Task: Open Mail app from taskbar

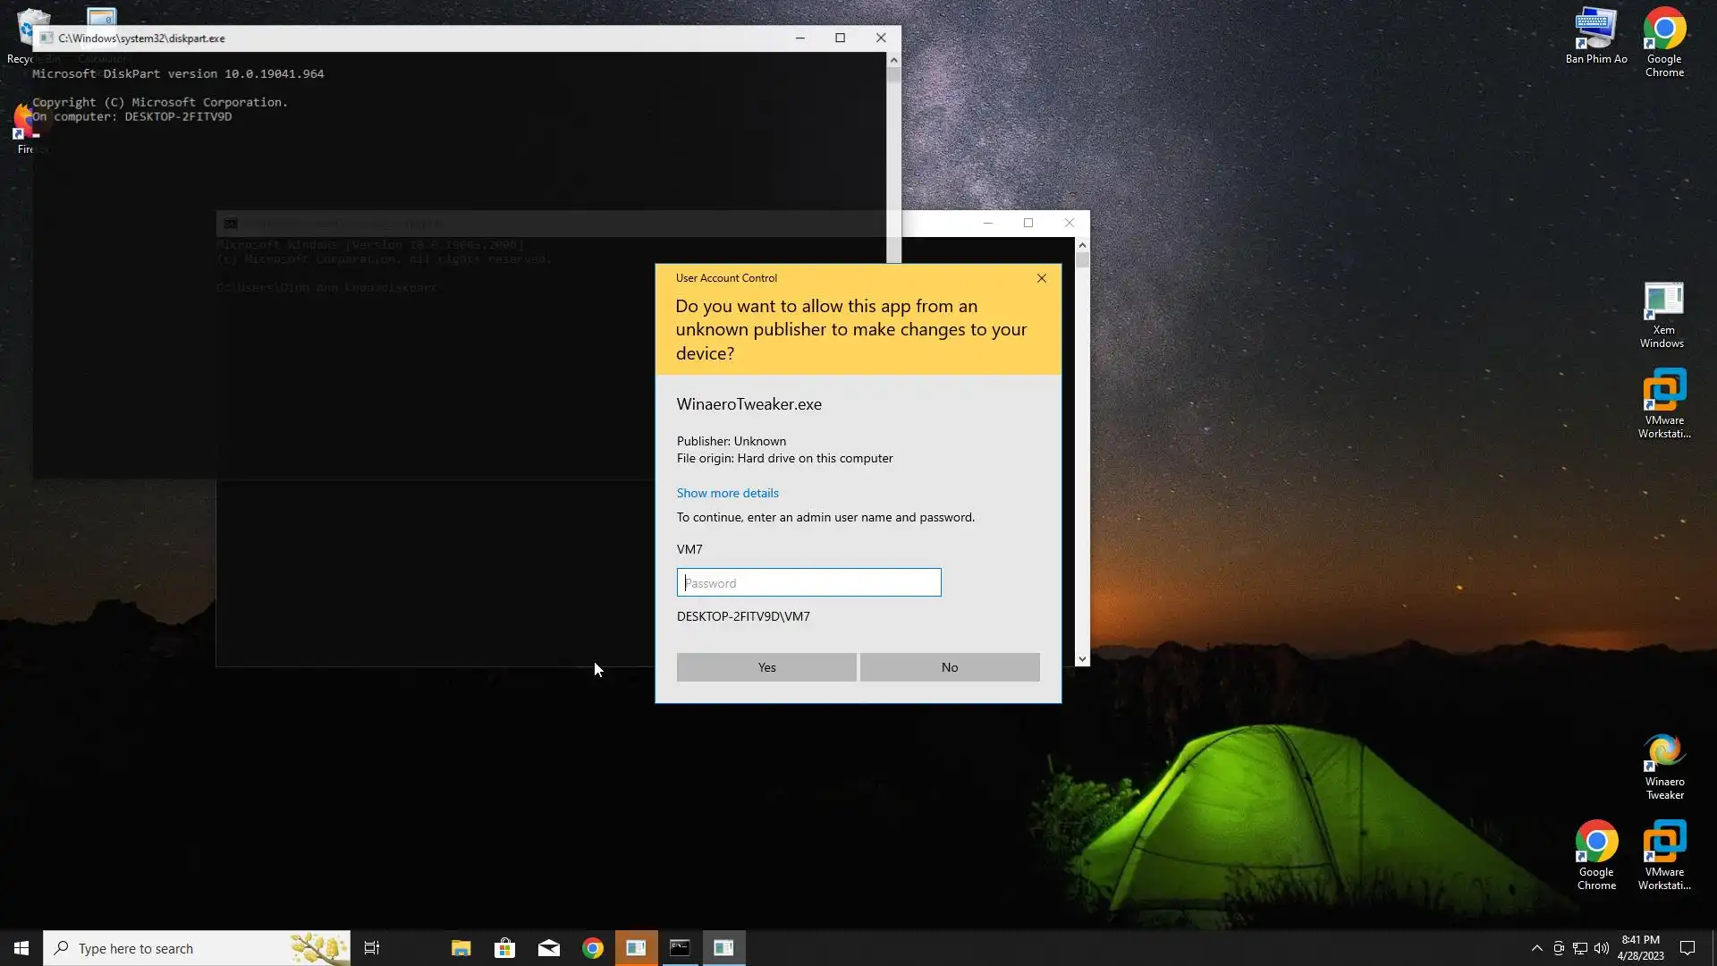Action: click(548, 948)
